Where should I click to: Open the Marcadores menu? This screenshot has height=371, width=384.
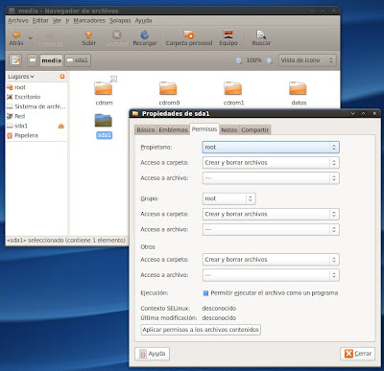click(x=89, y=20)
